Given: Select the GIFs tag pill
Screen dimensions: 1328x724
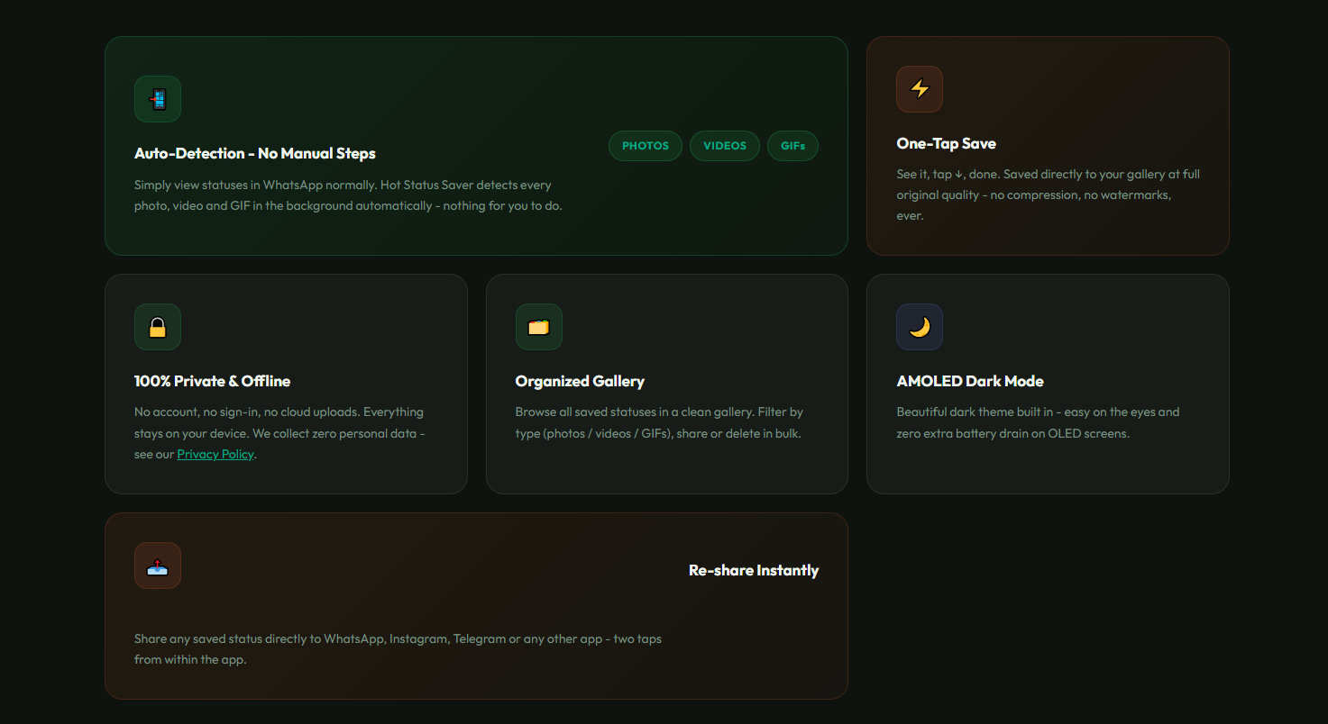Looking at the screenshot, I should [x=792, y=146].
